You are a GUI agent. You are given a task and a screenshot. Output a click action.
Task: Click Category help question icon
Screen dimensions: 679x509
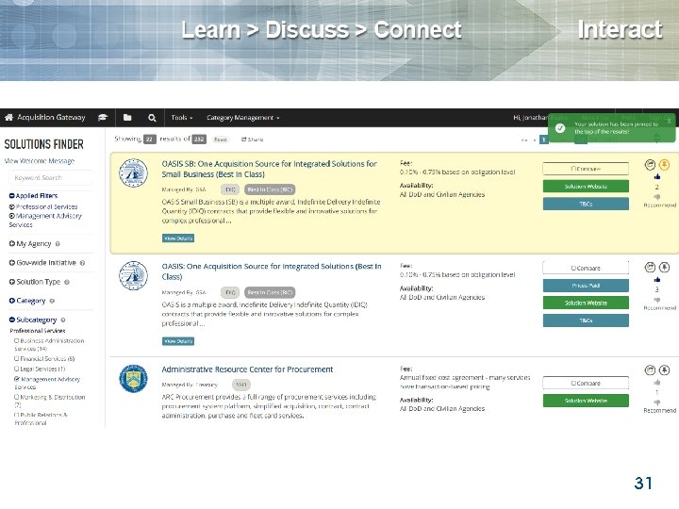pos(52,302)
